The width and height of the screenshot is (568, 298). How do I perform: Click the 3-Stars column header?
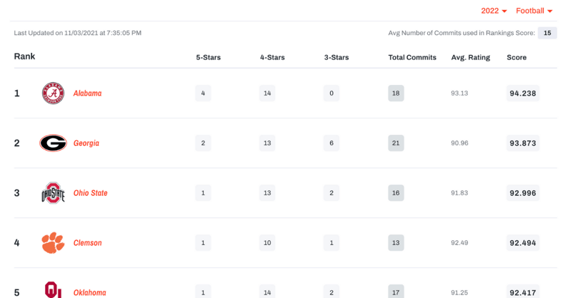click(x=337, y=57)
